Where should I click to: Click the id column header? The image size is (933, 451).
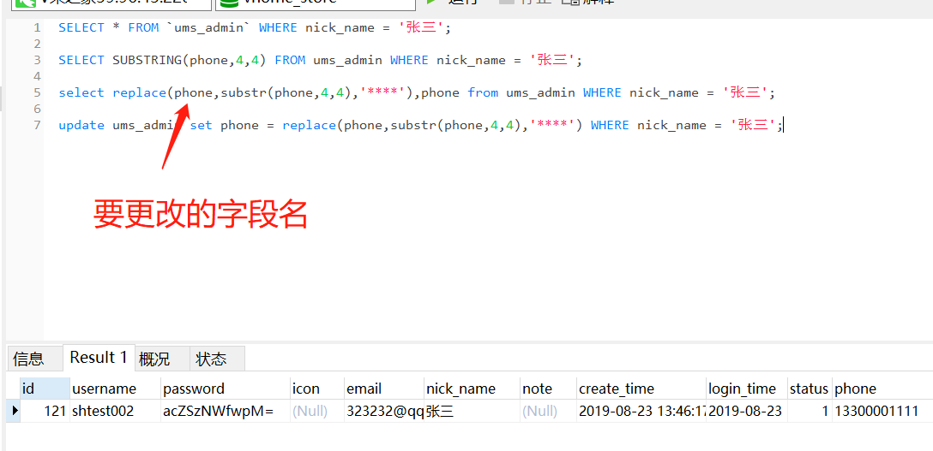point(45,389)
